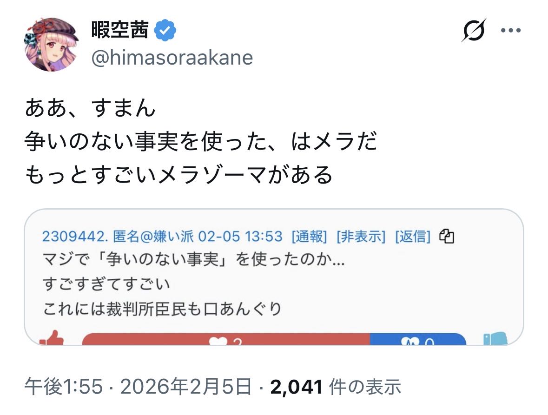This screenshot has width=548, height=415.
Task: Tap the blue verified badge
Action: click(165, 31)
